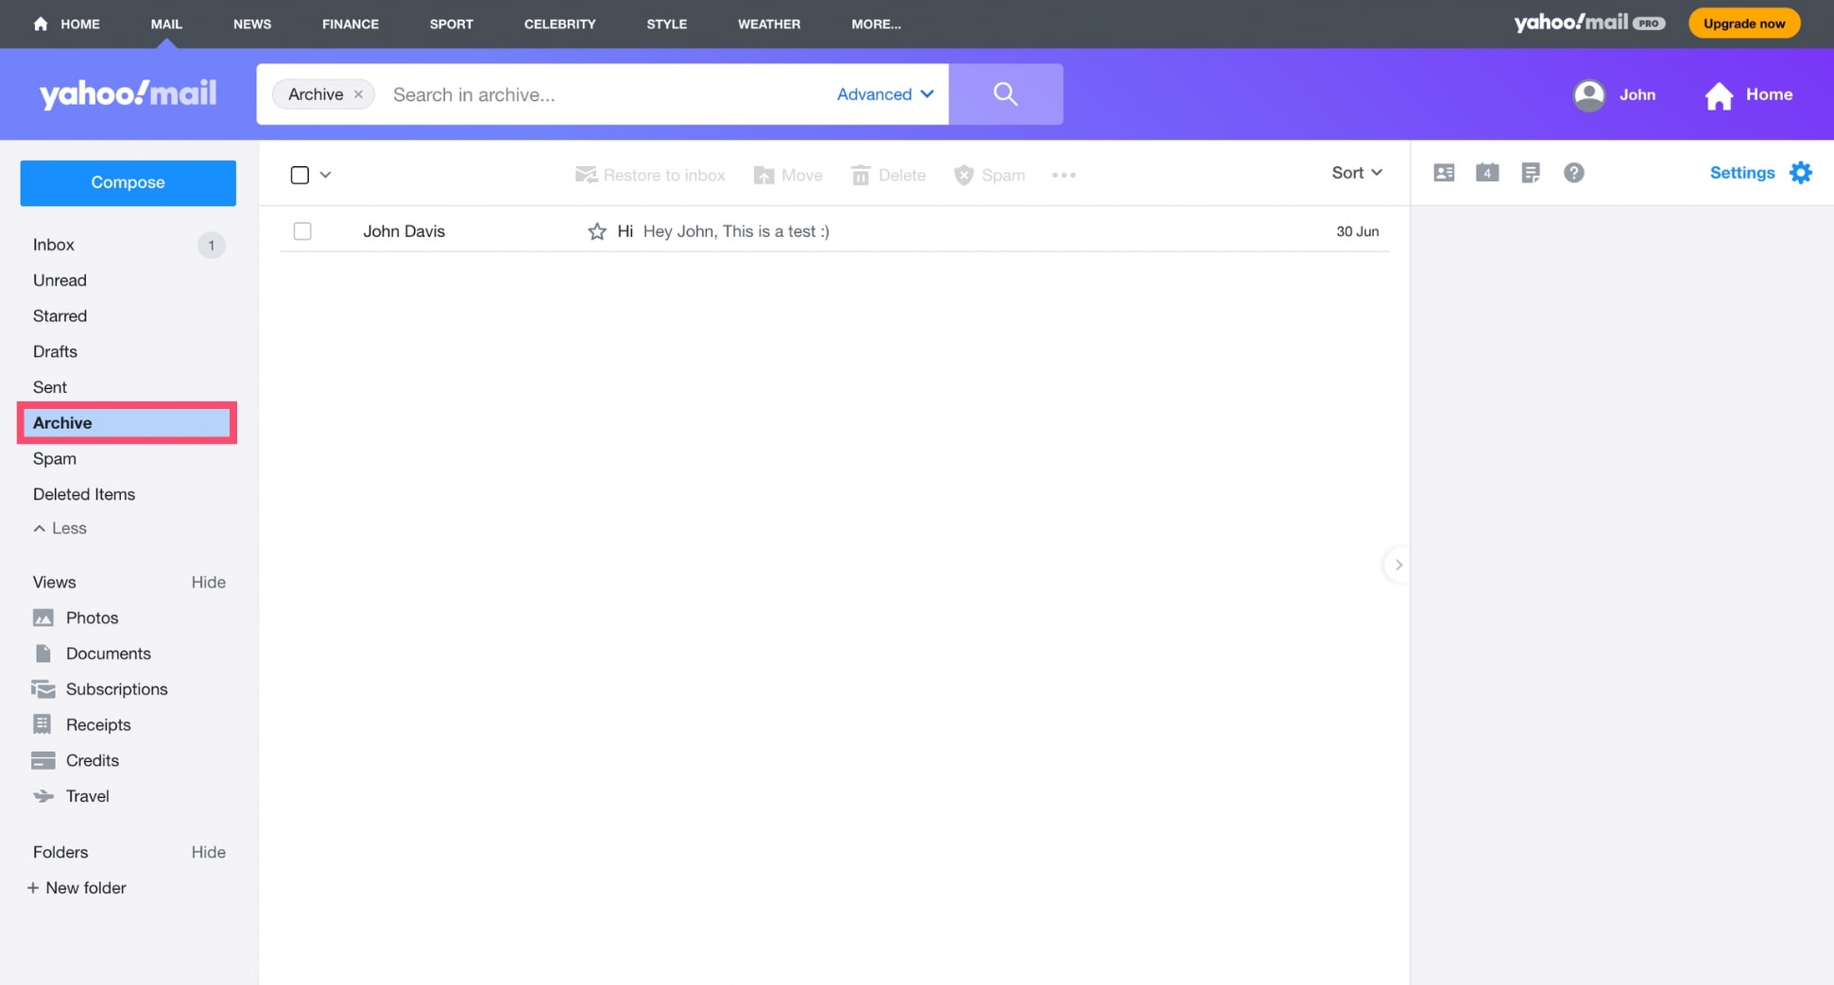Click the Settings gear icon

click(1800, 173)
